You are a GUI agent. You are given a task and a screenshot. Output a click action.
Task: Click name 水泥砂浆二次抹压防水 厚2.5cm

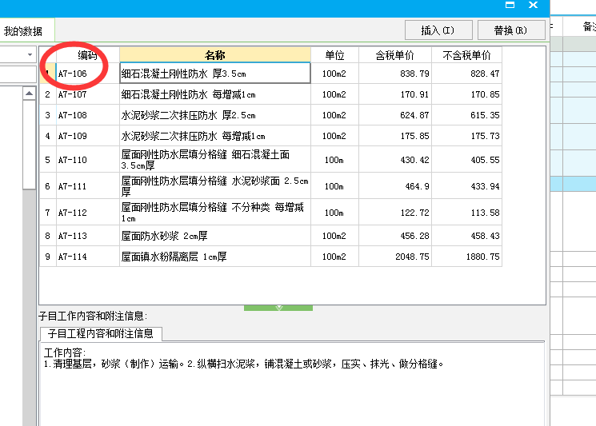(x=215, y=115)
